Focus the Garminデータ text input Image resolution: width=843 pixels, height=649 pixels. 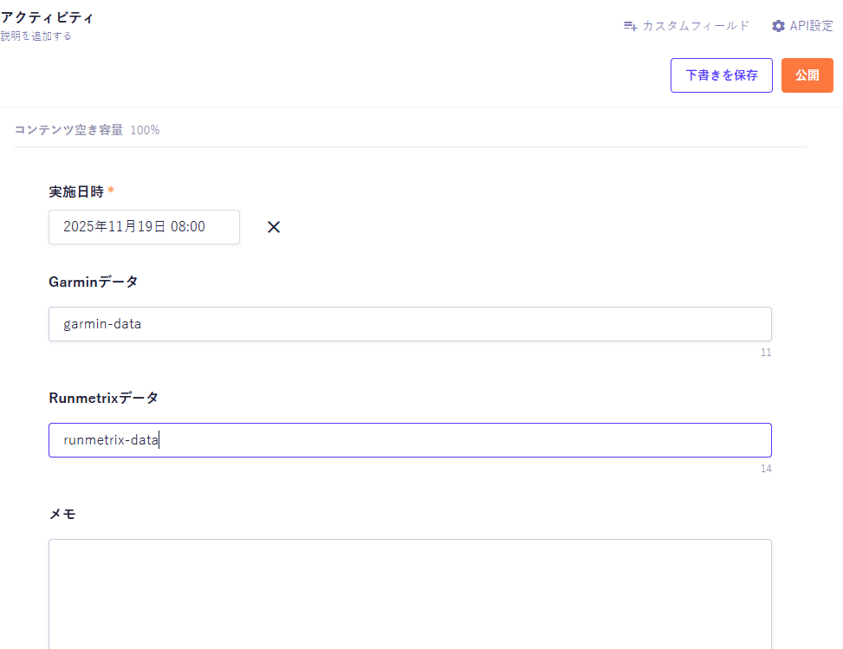(x=410, y=324)
